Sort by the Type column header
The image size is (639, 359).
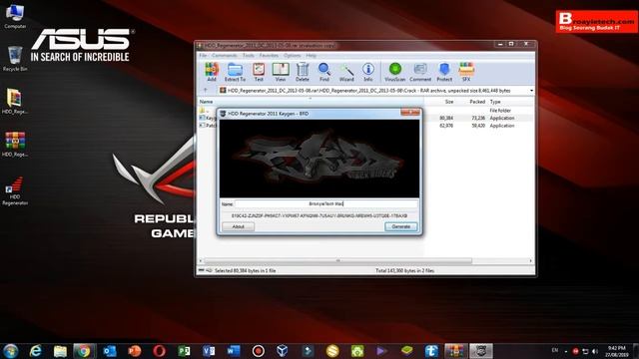pos(495,102)
